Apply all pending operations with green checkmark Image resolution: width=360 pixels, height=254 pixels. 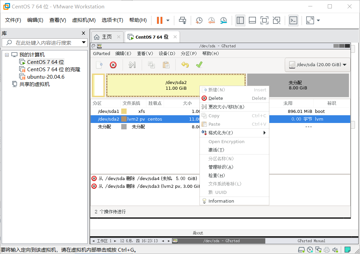(x=199, y=65)
